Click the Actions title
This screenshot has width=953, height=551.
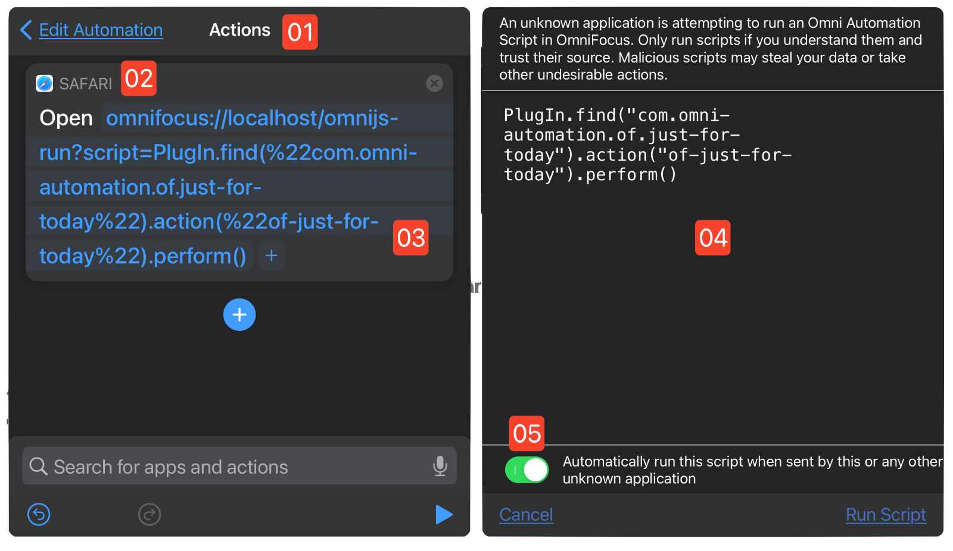(x=239, y=30)
